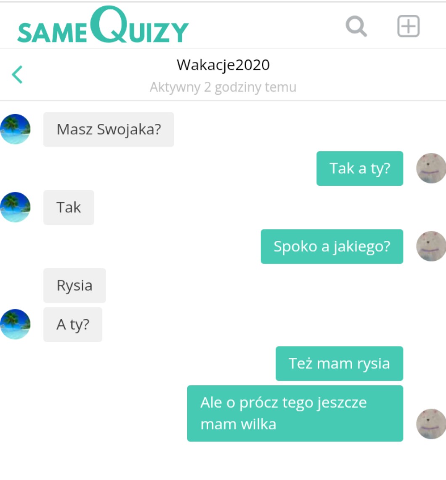
Task: Open beach avatar beside 'Masz Swojaka?'
Action: (15, 129)
